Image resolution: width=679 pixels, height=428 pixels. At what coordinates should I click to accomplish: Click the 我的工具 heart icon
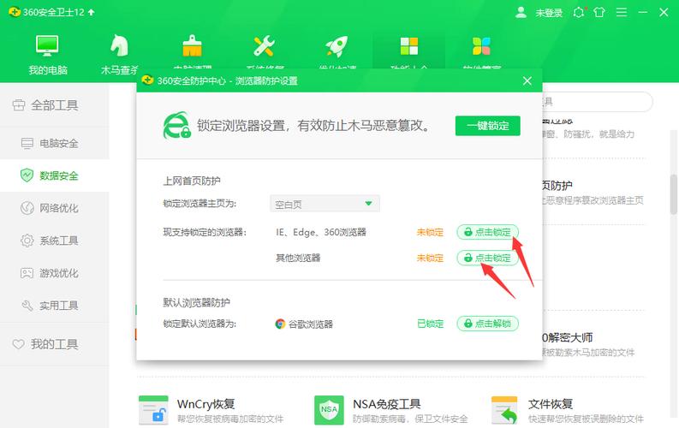18,344
